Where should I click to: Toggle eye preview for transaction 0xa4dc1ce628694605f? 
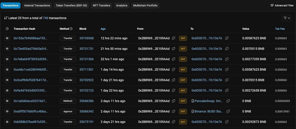click(x=7, y=70)
